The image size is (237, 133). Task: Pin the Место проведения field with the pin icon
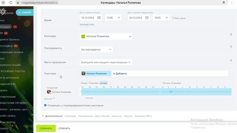(x=231, y=61)
